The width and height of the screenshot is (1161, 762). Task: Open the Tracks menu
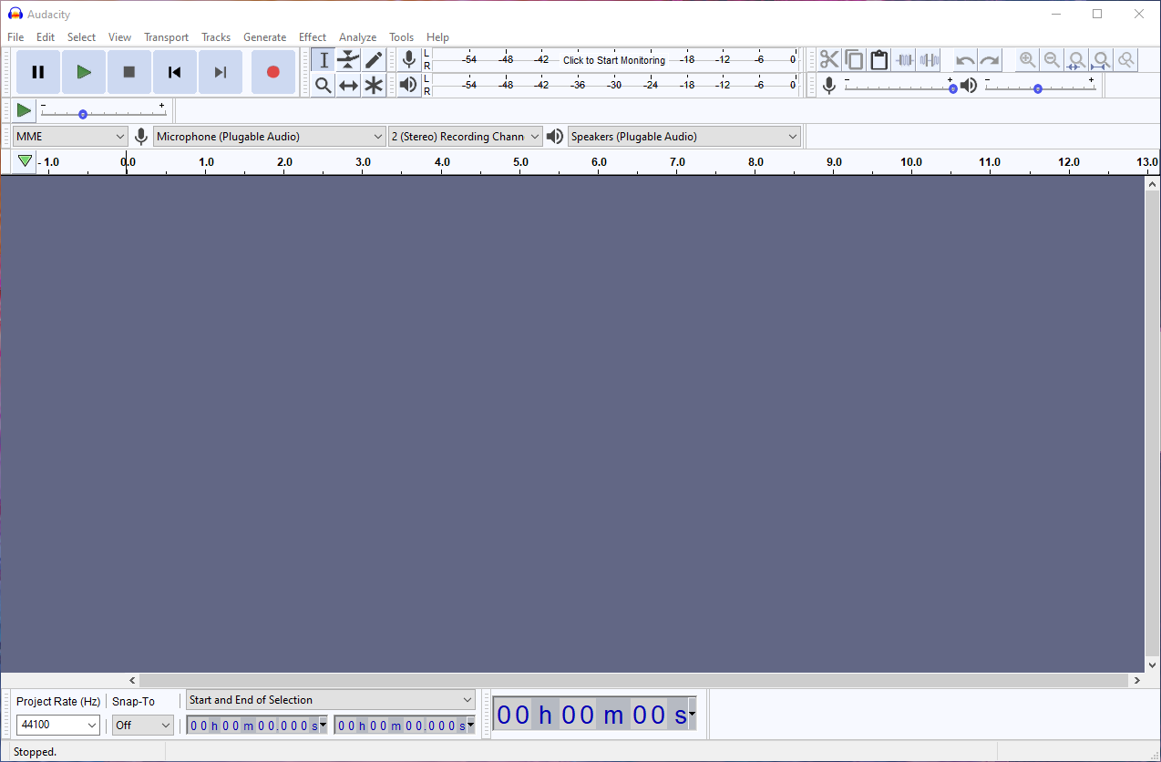pos(216,37)
